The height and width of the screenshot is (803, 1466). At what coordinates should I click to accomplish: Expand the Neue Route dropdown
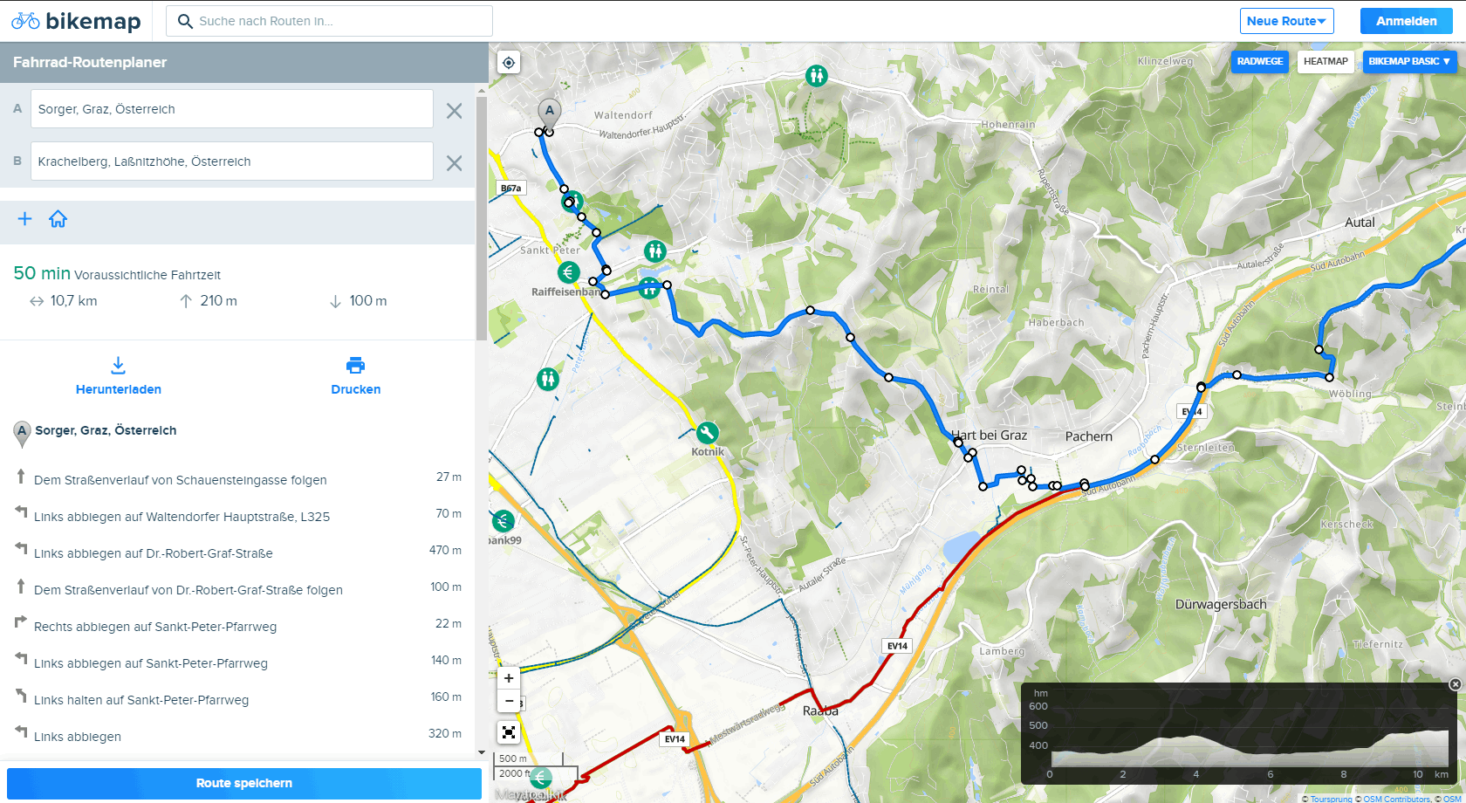pos(1286,21)
